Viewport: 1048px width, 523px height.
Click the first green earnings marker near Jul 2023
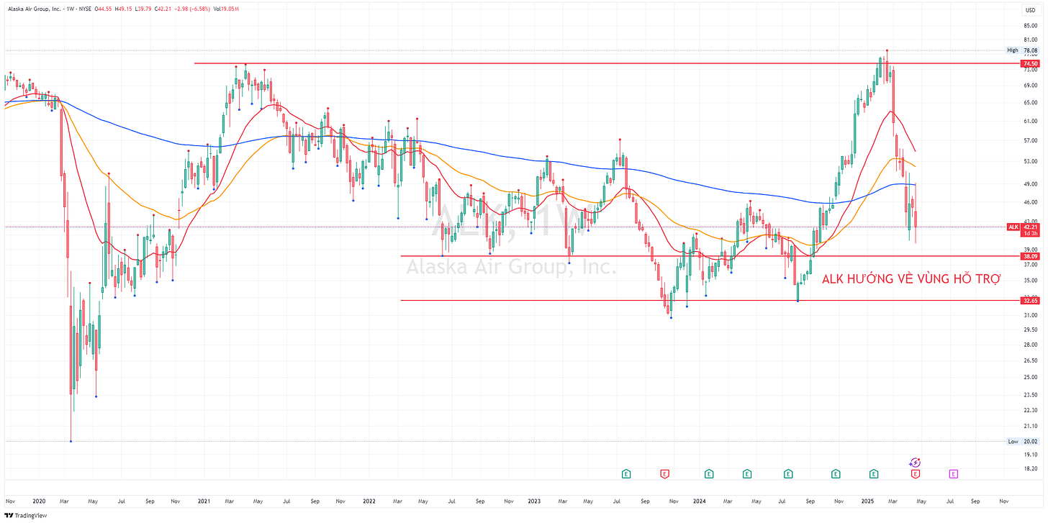tap(626, 474)
